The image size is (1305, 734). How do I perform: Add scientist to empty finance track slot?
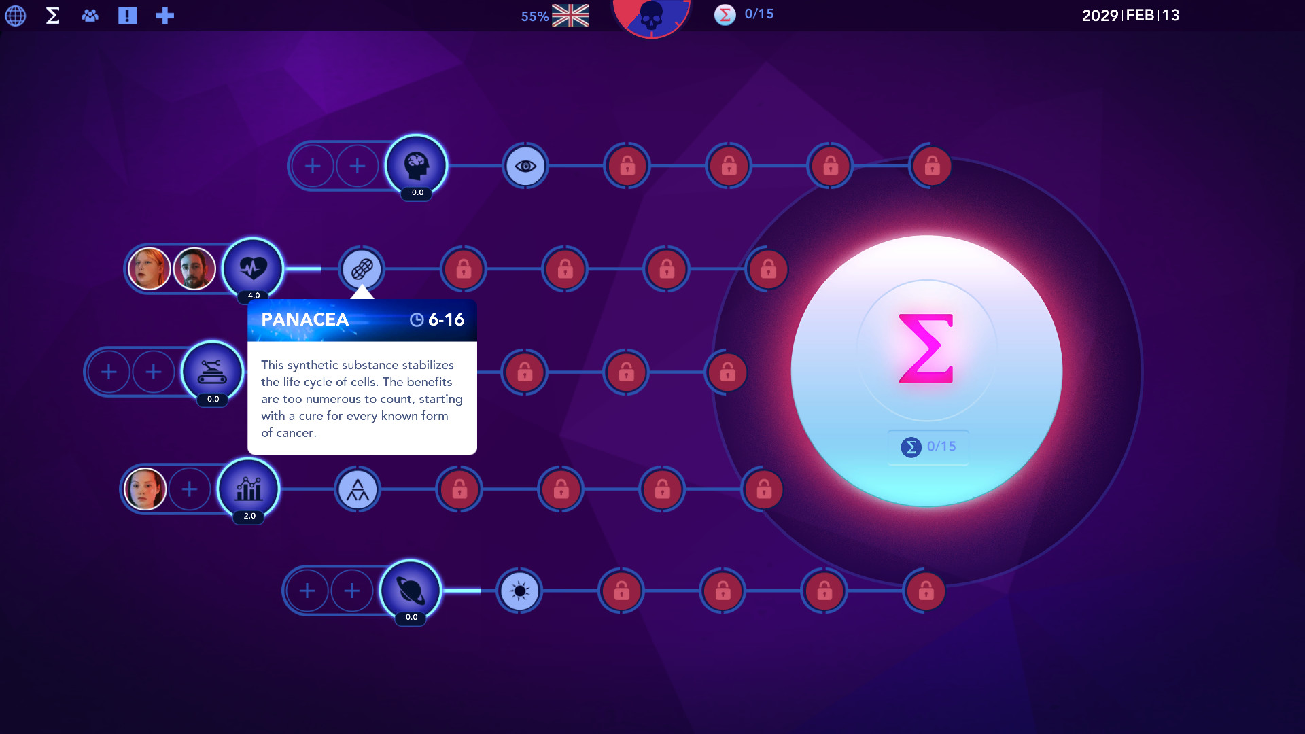[x=190, y=489]
